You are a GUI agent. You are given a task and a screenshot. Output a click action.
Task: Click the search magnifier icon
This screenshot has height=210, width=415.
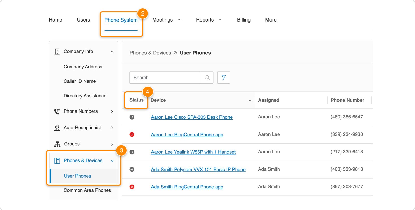(207, 78)
